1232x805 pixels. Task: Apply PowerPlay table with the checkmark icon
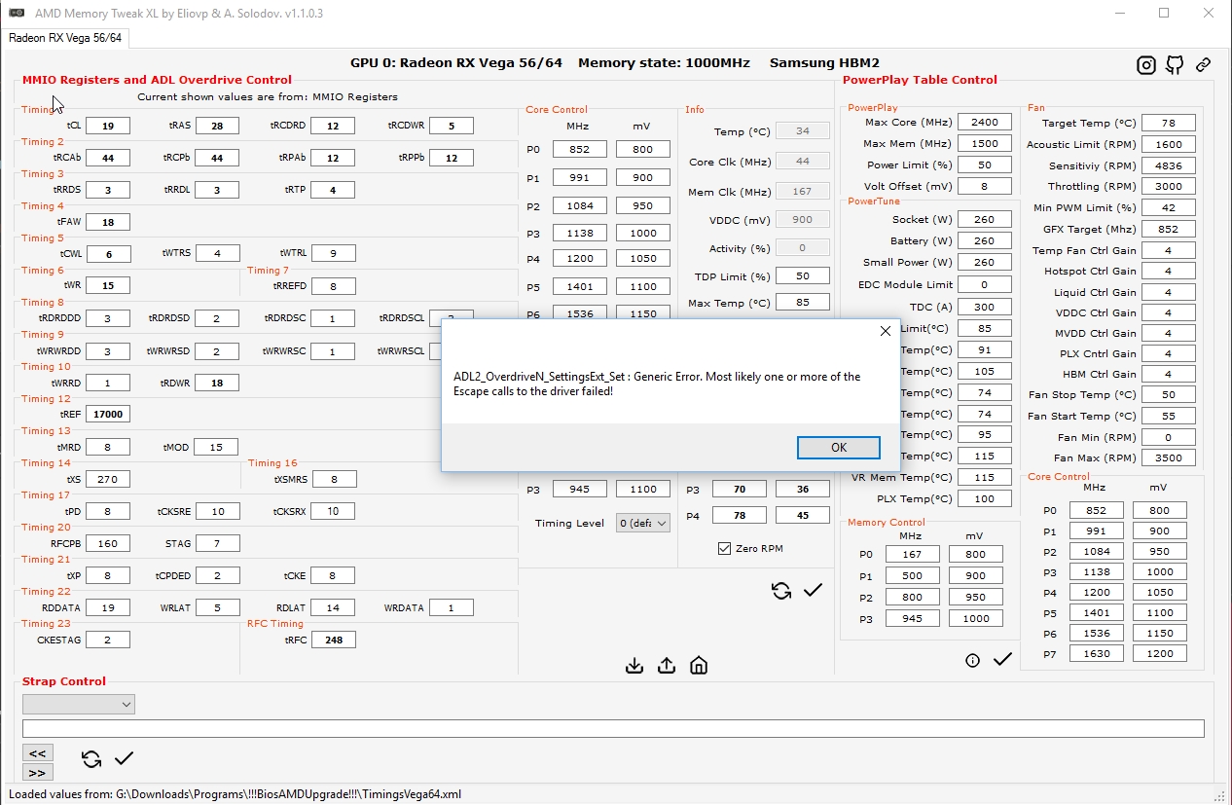pyautogui.click(x=1002, y=660)
